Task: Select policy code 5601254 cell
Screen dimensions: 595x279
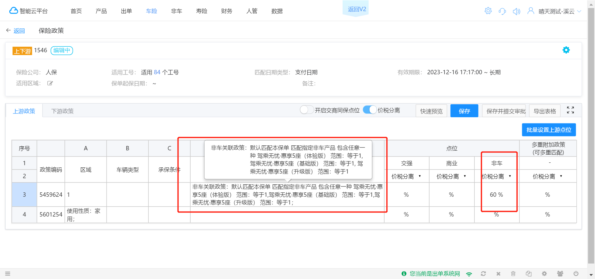Action: [51, 215]
